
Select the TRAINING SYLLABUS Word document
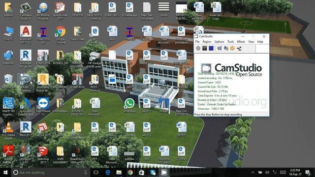click(164, 154)
